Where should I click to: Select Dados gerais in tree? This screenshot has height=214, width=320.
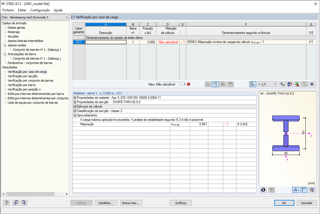point(16,28)
